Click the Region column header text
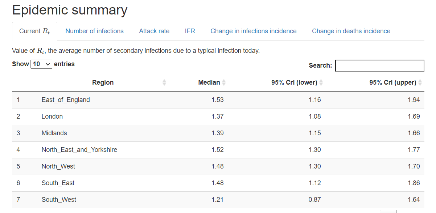The image size is (436, 213). click(103, 82)
